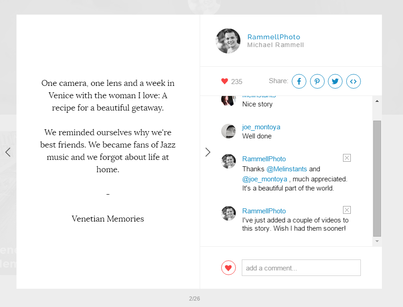Open the embed code icon

click(x=354, y=81)
